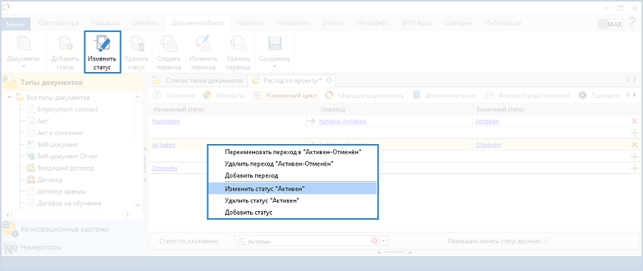This screenshot has height=271, width=643.
Task: Click the Сохранить floppy disk icon
Action: tap(275, 44)
